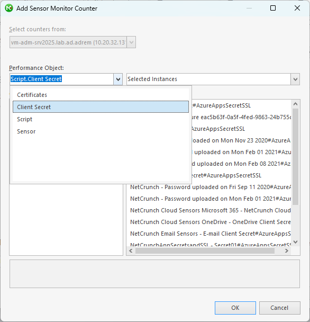This screenshot has height=322, width=310.
Task: Dismiss dialog with Cancel button
Action: pyautogui.click(x=280, y=308)
